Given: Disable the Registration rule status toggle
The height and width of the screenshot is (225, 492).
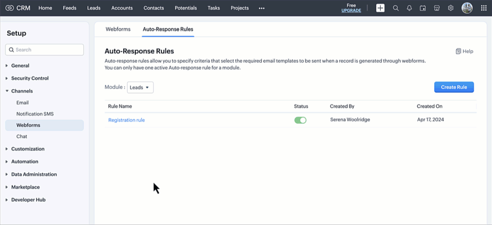Looking at the screenshot, I should (x=301, y=120).
